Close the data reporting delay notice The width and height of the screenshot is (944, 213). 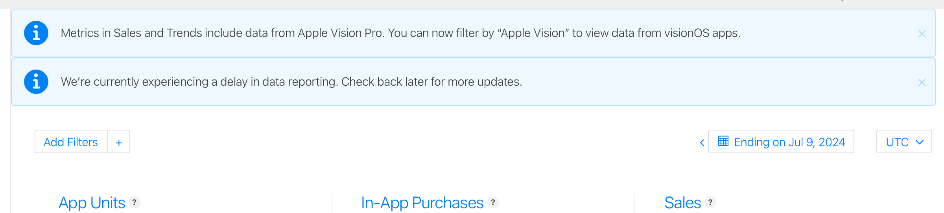click(922, 83)
